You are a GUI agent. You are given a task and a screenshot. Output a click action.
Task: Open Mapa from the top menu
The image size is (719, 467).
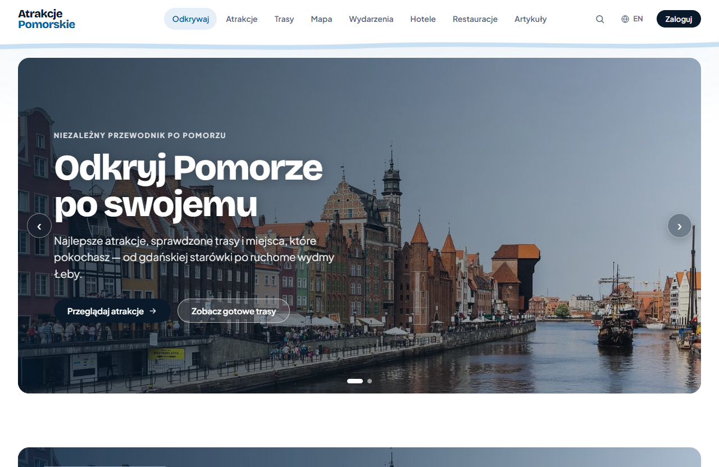point(321,19)
